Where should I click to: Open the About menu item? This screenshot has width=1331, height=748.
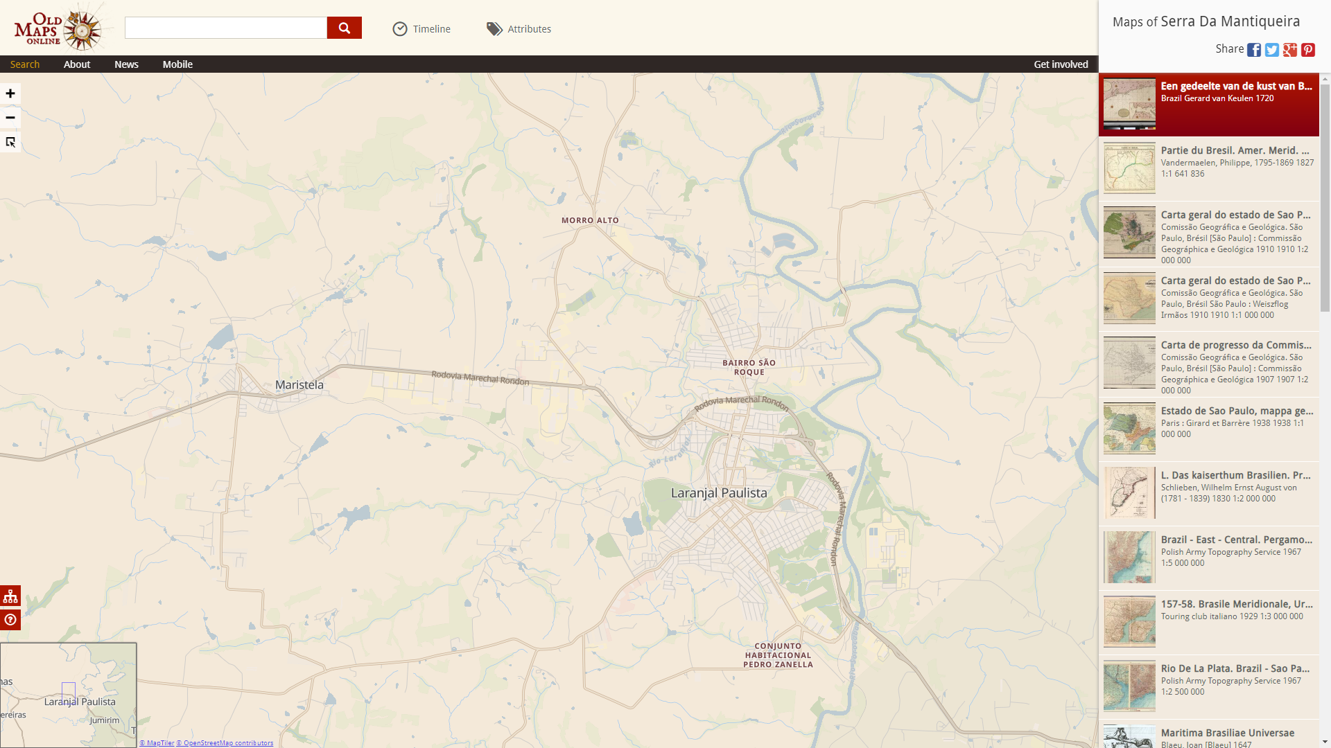point(77,64)
